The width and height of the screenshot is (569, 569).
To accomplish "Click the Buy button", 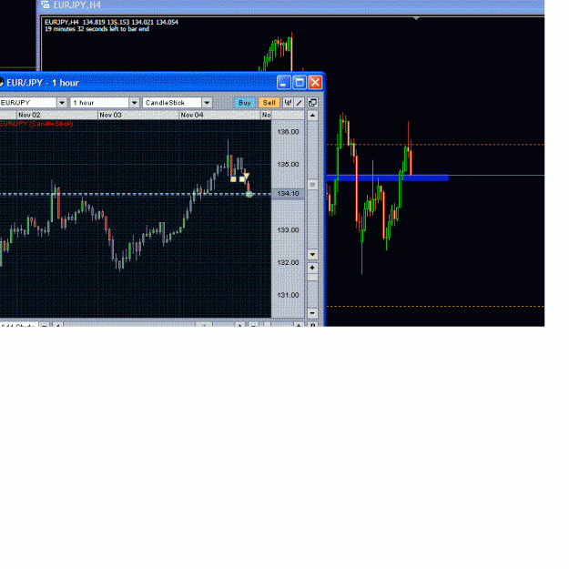I will coord(245,103).
